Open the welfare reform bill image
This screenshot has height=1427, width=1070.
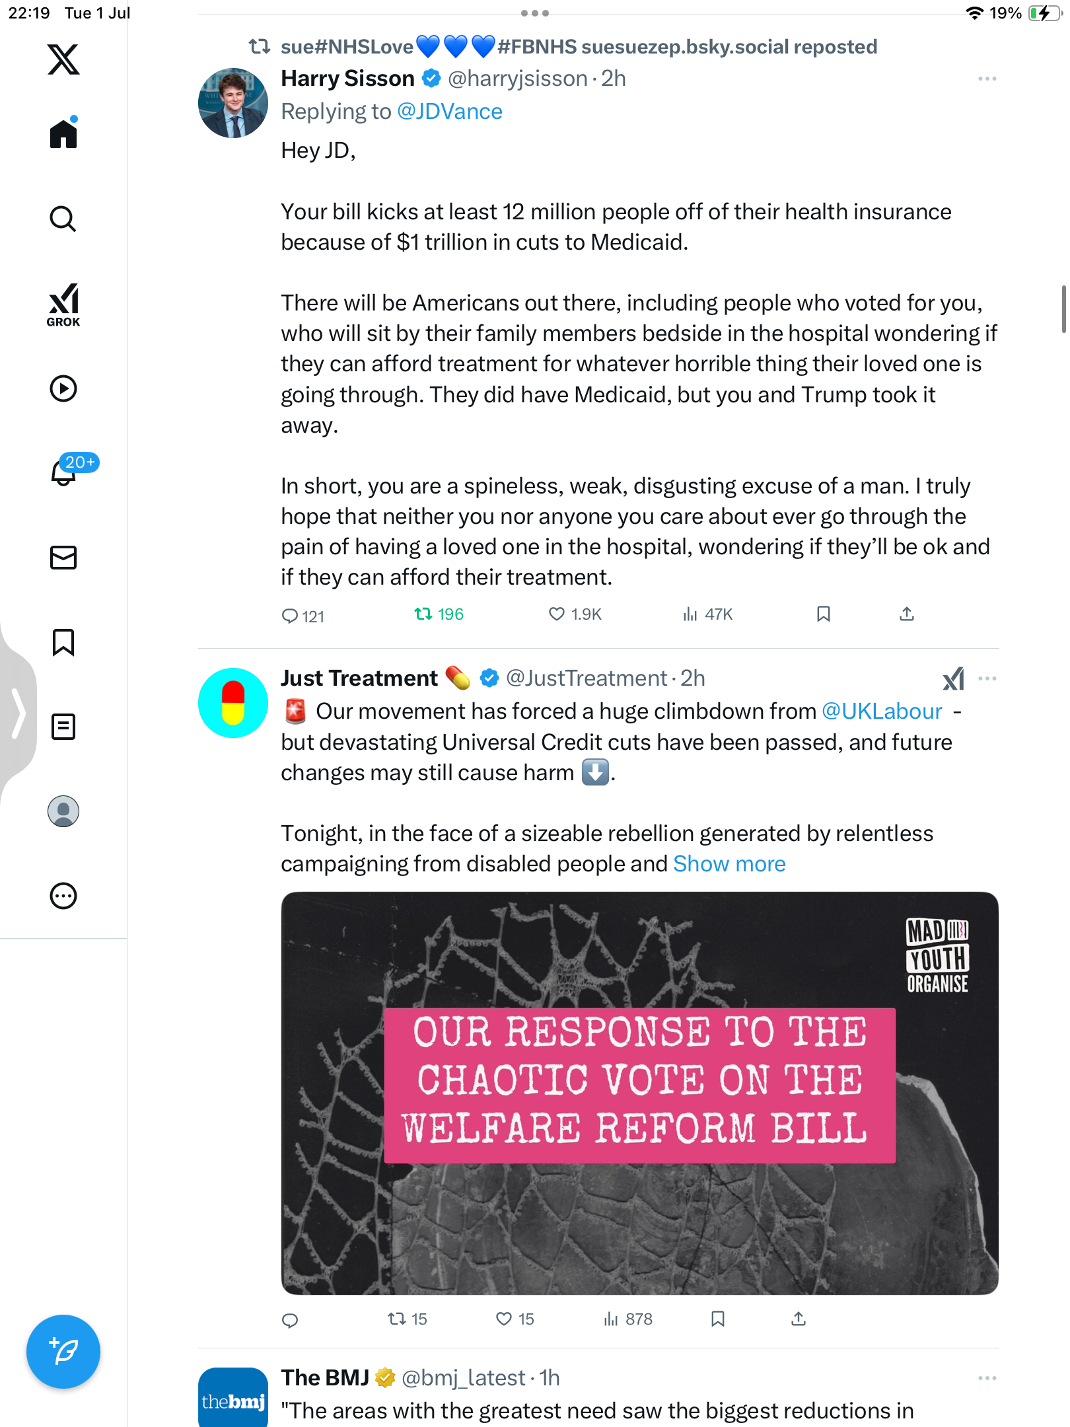tap(639, 1093)
